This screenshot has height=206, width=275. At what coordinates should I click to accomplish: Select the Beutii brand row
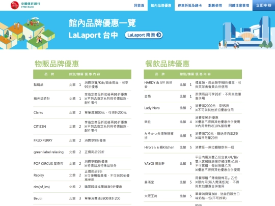point(82,198)
